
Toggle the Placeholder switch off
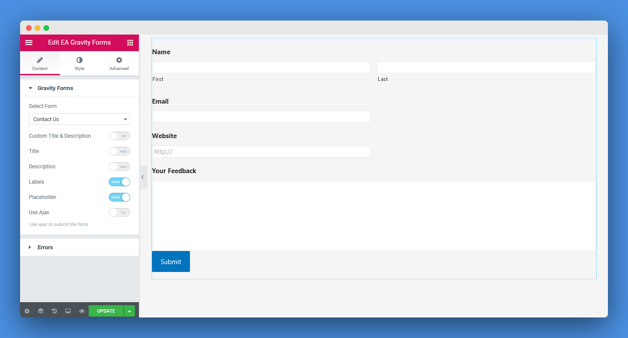(x=119, y=197)
